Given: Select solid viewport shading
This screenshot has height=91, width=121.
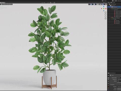Looking at the screenshot, I should 100,4.
